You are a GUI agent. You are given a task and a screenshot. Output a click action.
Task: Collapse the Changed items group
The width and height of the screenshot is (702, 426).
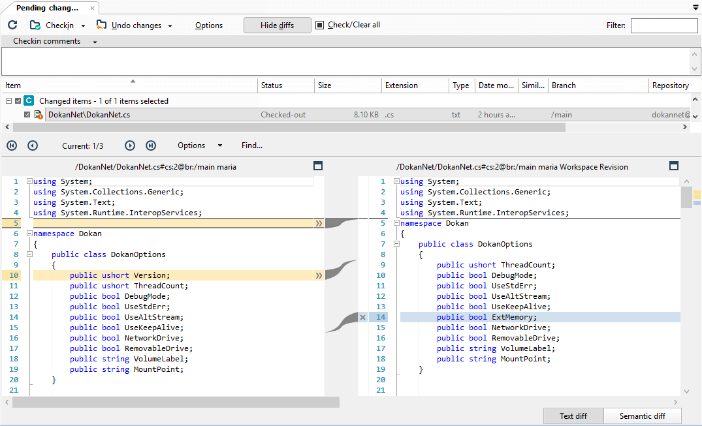8,101
